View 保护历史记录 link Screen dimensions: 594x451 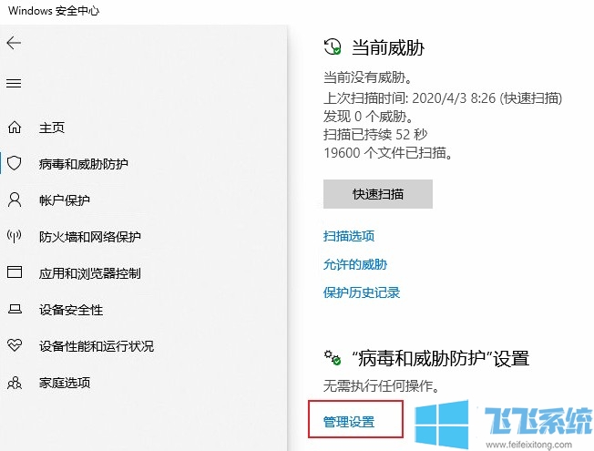[362, 292]
